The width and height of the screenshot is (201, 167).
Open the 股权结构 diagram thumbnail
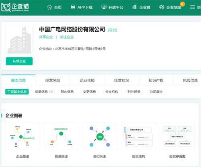[139, 136]
